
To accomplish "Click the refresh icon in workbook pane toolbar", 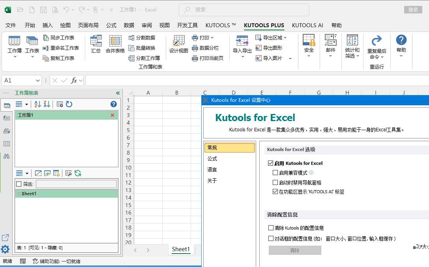I will [x=69, y=104].
